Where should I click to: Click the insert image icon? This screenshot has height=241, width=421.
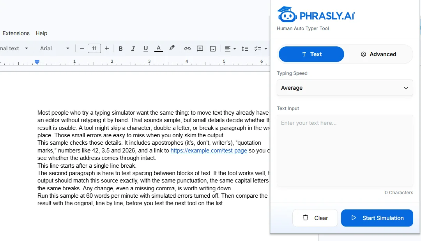pos(213,49)
